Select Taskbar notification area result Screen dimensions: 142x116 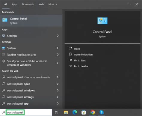click(31, 55)
